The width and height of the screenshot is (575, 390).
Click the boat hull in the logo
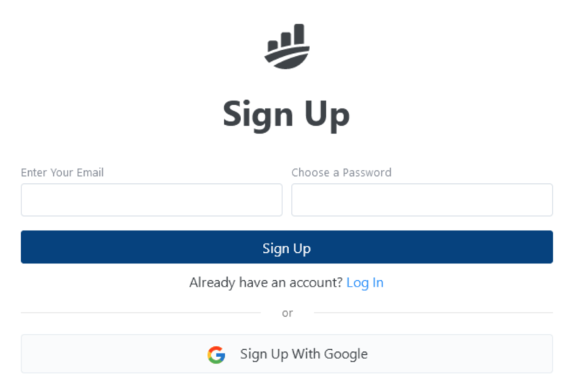(x=288, y=58)
